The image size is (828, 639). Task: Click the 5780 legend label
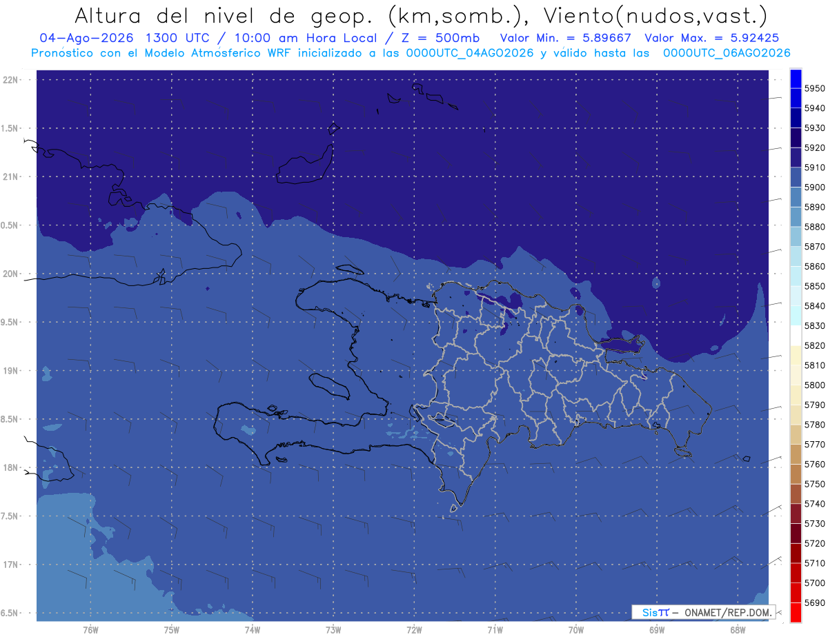pyautogui.click(x=814, y=425)
